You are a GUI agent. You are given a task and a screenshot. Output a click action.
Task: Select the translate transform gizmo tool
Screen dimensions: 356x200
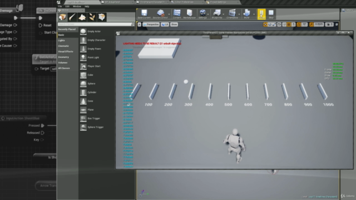[x=265, y=24]
